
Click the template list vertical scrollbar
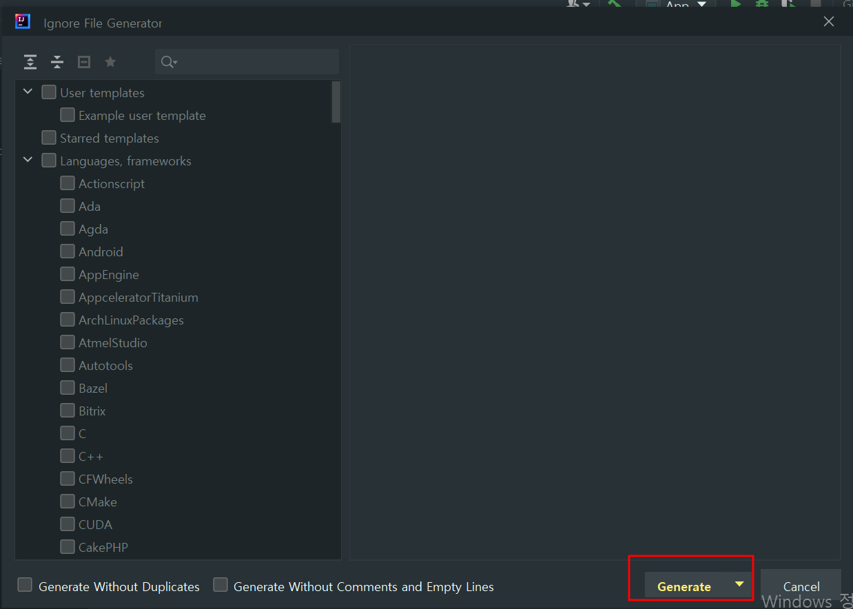click(336, 102)
